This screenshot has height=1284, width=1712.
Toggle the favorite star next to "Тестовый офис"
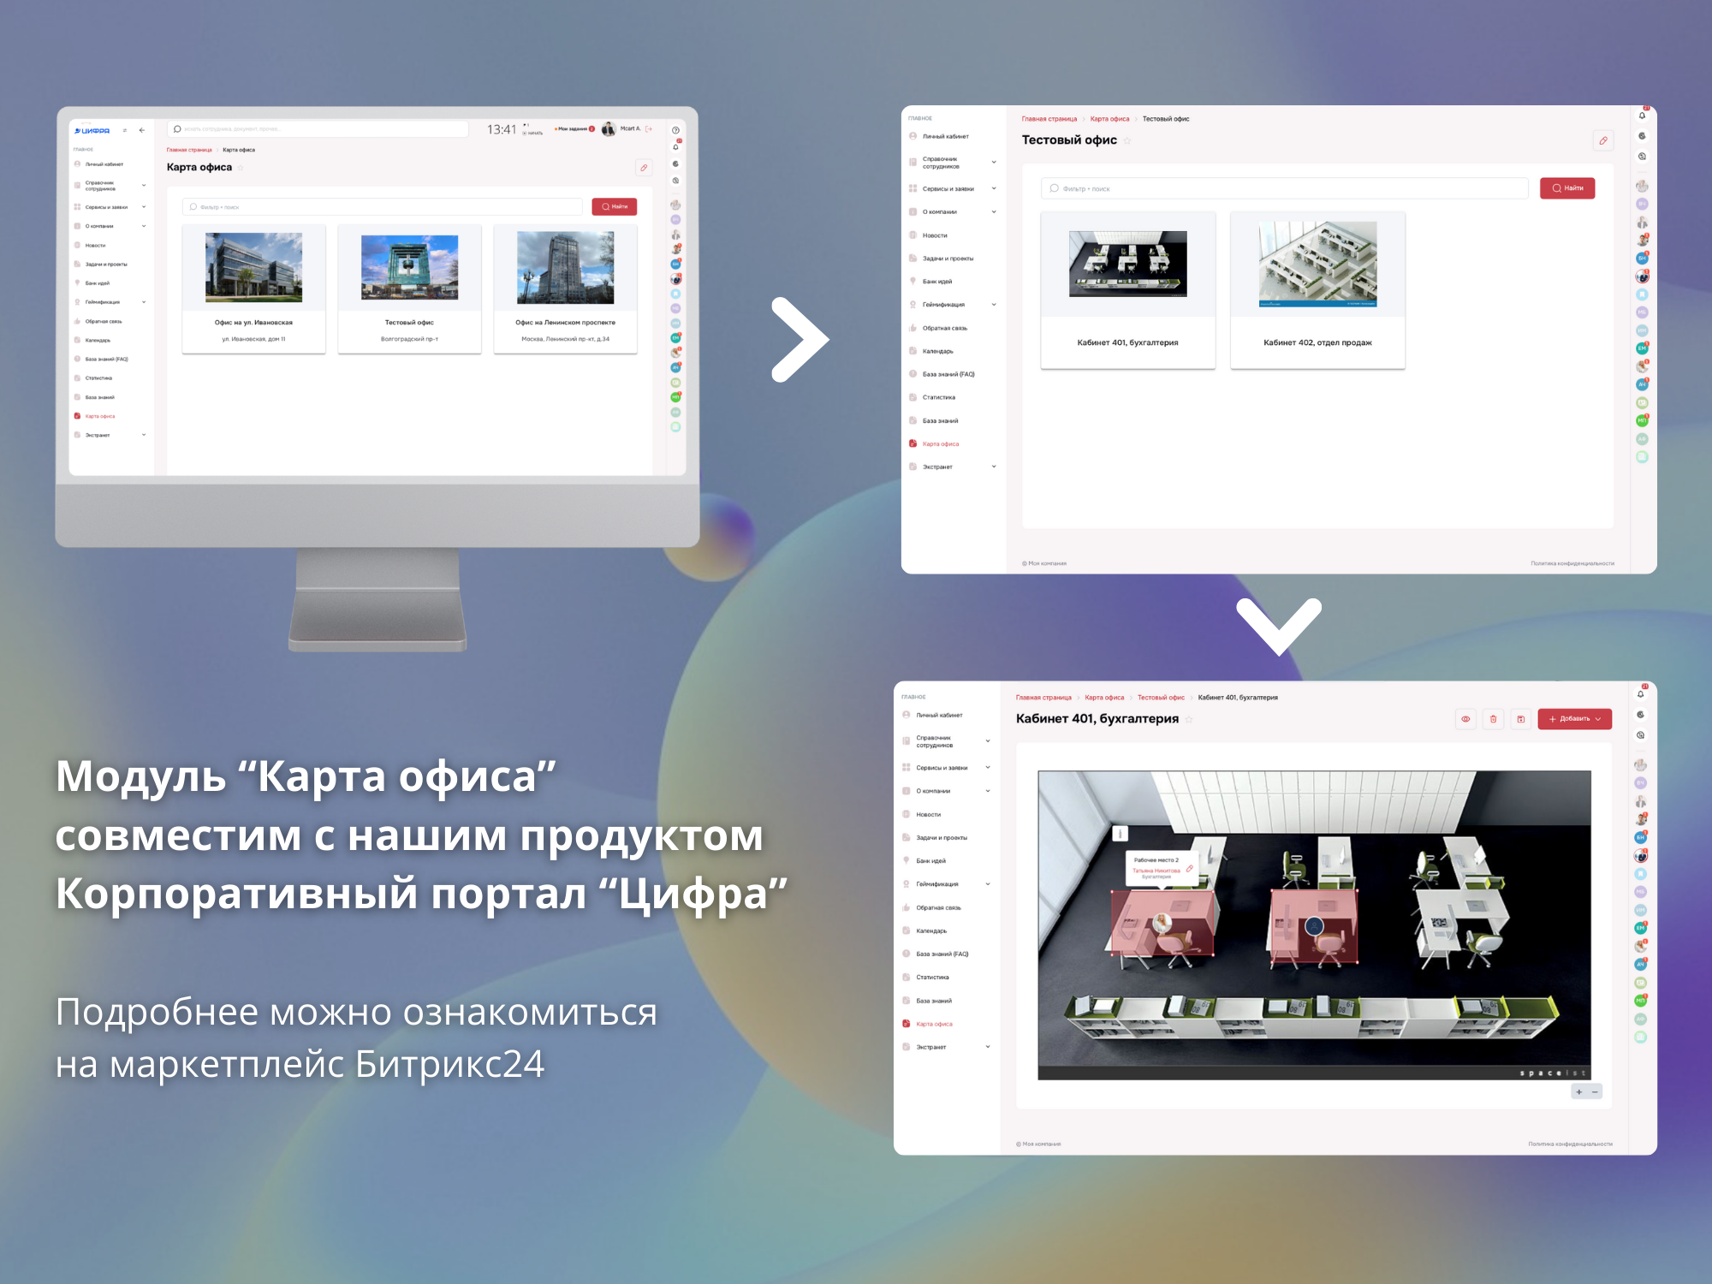point(1128,140)
